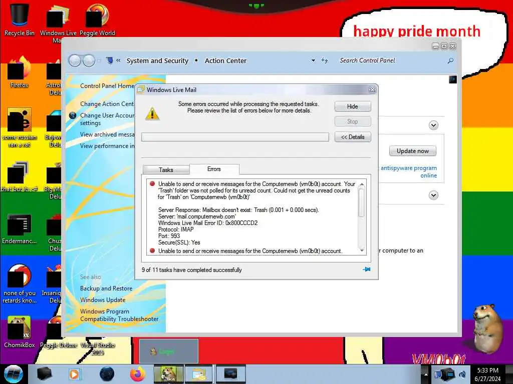Open the address bar history dropdown

(313, 60)
